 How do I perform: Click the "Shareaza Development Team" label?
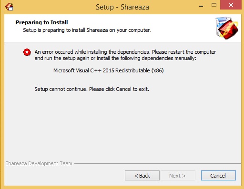39,163
